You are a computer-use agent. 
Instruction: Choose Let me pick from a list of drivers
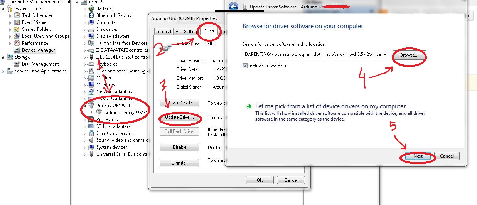(330, 106)
